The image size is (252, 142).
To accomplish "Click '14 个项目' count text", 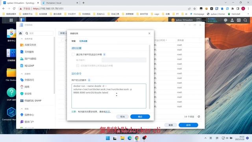I will point(189,117).
